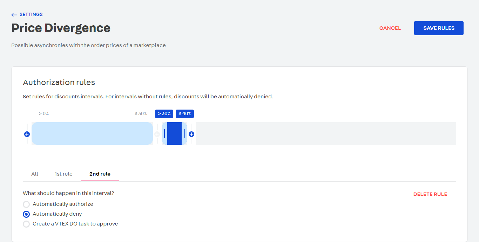The height and width of the screenshot is (242, 479).
Task: Switch to the All tab
Action: (x=34, y=174)
